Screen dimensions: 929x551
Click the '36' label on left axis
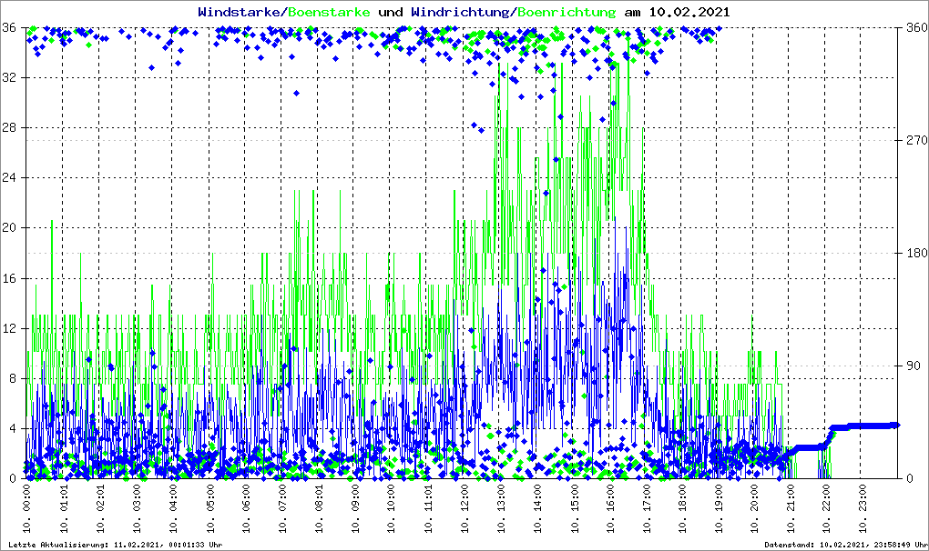[x=10, y=27]
